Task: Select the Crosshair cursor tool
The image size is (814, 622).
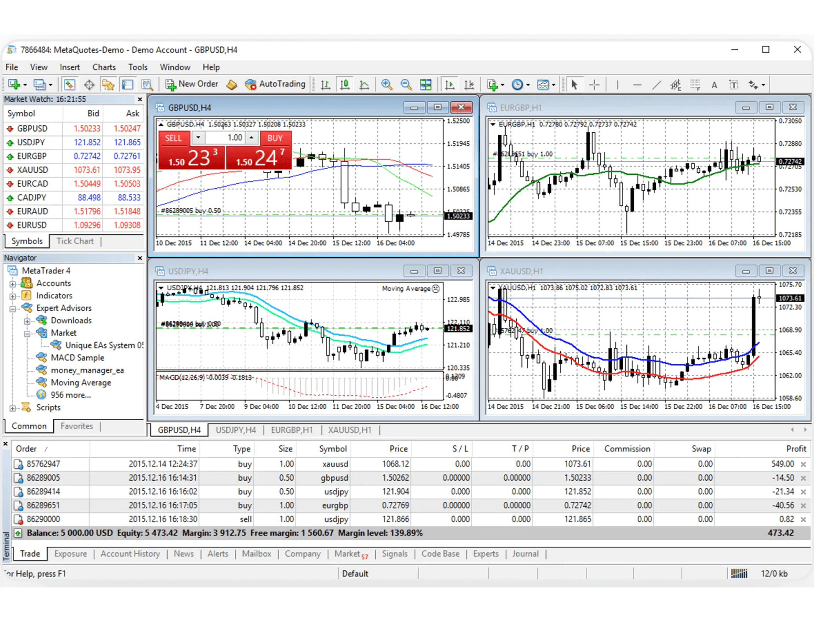Action: (x=594, y=85)
